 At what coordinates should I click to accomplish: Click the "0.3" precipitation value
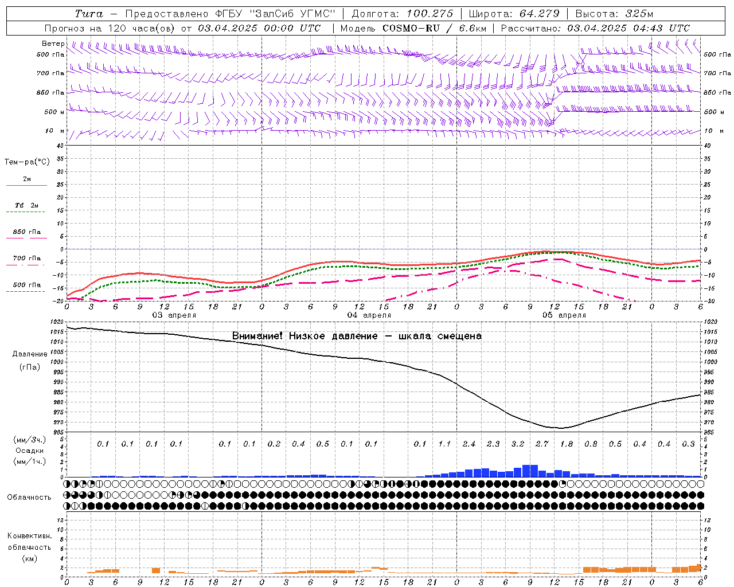[x=688, y=444]
